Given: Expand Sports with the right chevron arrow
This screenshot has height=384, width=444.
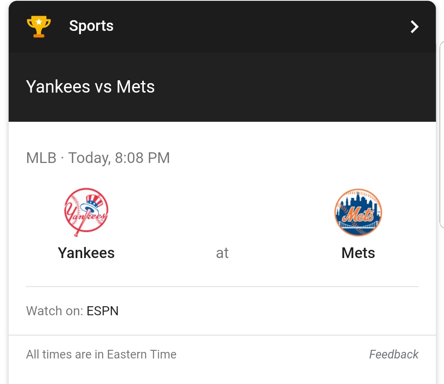Looking at the screenshot, I should (414, 27).
